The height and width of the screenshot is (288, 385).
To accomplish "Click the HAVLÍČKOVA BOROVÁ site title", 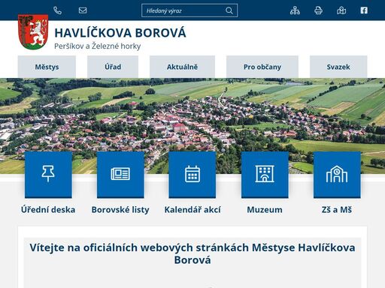I will tap(120, 33).
